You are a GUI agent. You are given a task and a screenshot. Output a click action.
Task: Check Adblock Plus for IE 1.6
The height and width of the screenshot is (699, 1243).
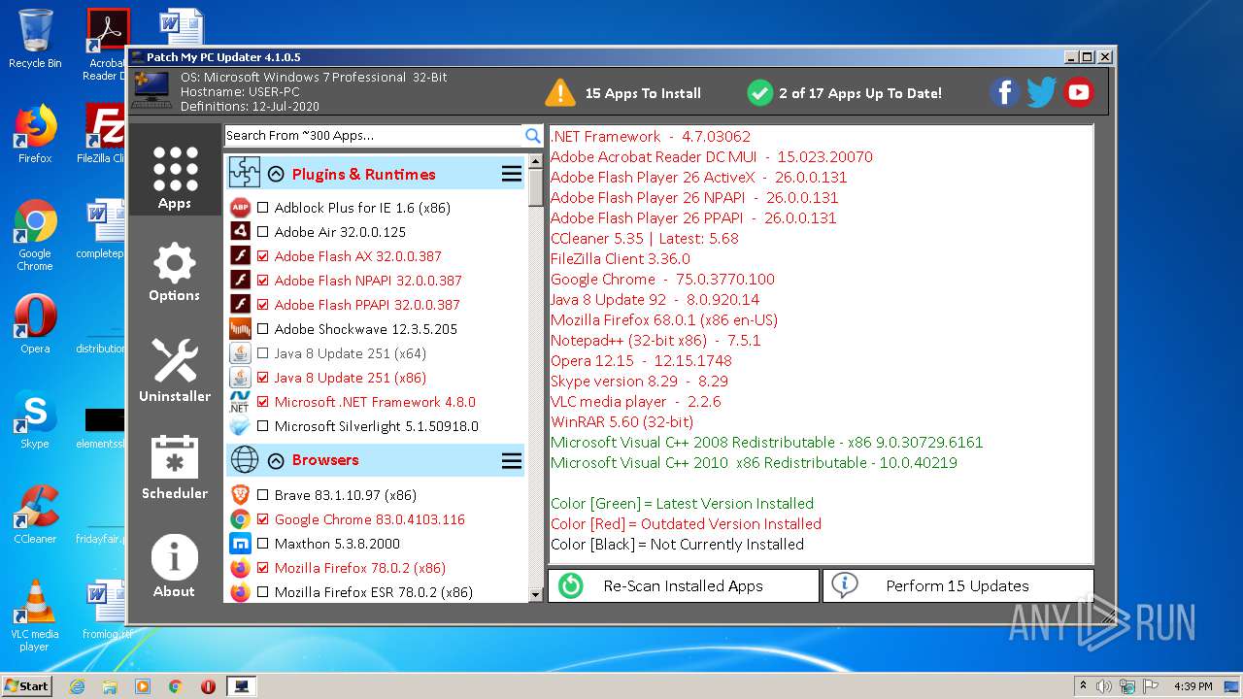(263, 208)
